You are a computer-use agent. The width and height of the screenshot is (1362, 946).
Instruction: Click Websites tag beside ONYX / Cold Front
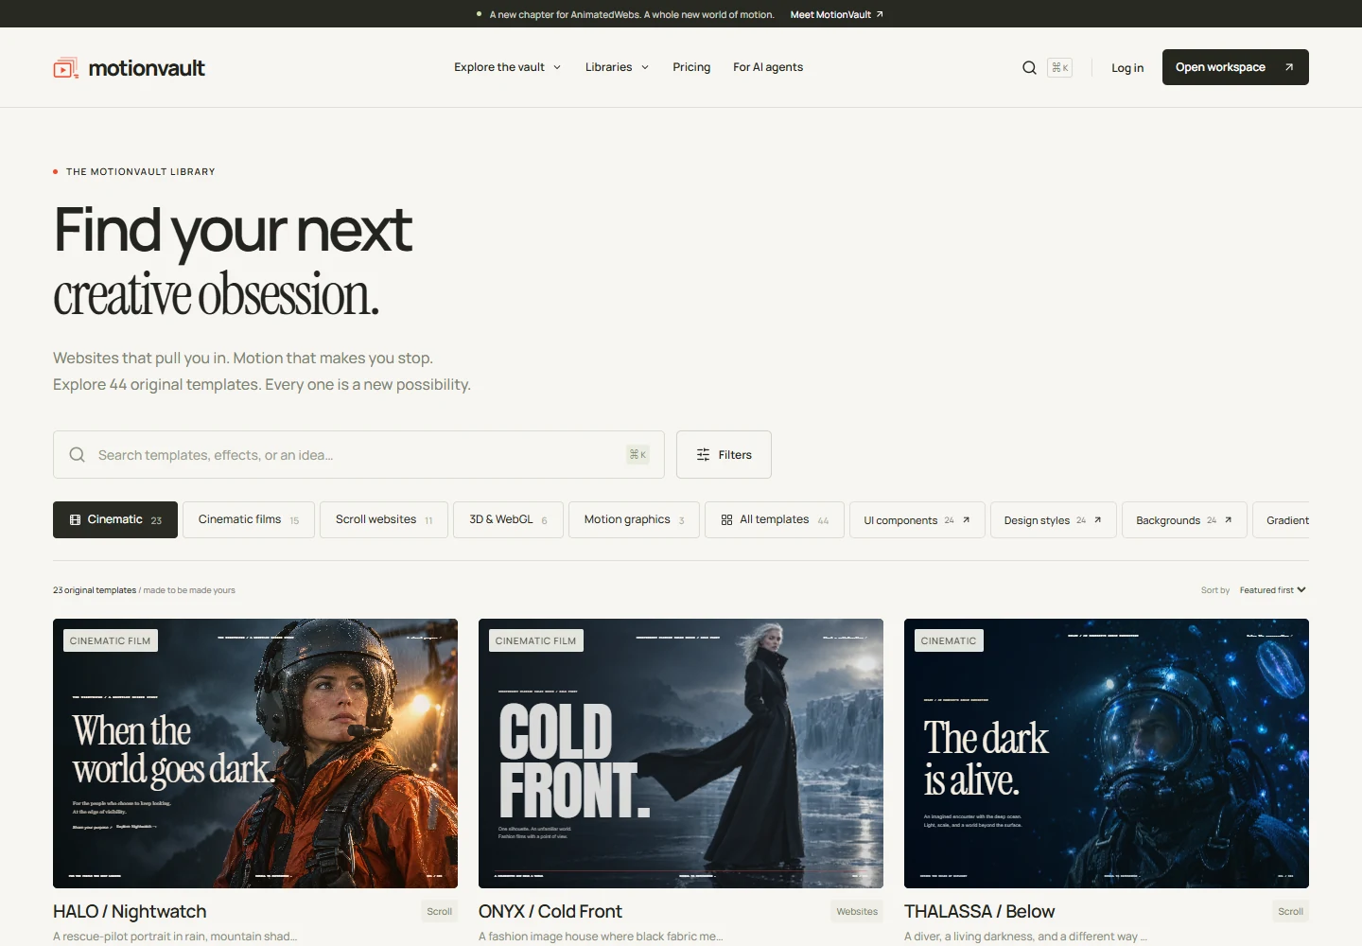[857, 912]
